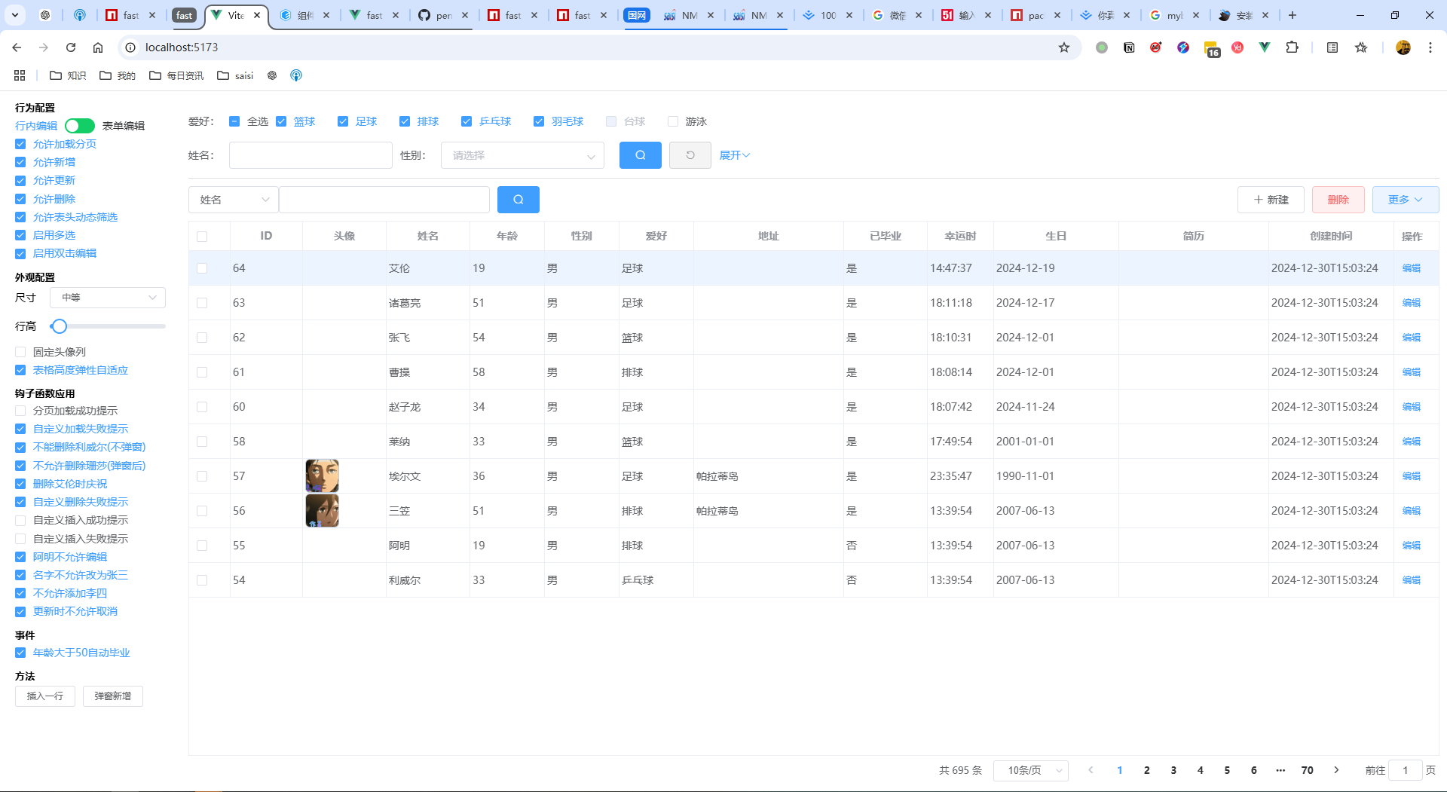Open the 尺寸 size dropdown

pyautogui.click(x=108, y=298)
